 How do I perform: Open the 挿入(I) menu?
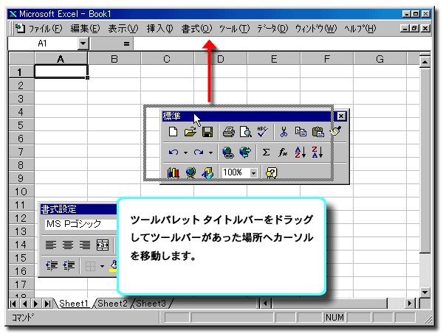160,28
